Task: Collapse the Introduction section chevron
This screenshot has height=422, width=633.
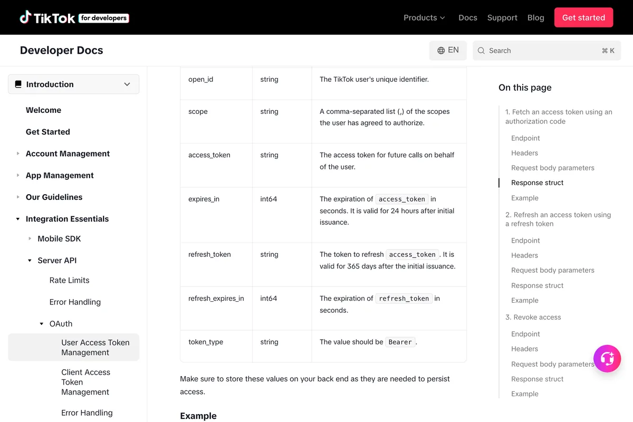Action: [127, 84]
